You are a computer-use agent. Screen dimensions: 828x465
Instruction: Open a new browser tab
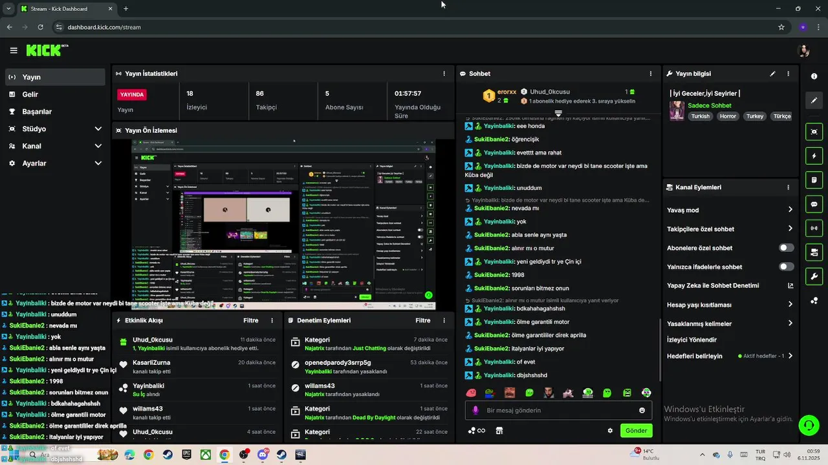[125, 9]
